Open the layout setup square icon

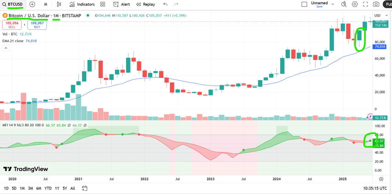(304, 4)
